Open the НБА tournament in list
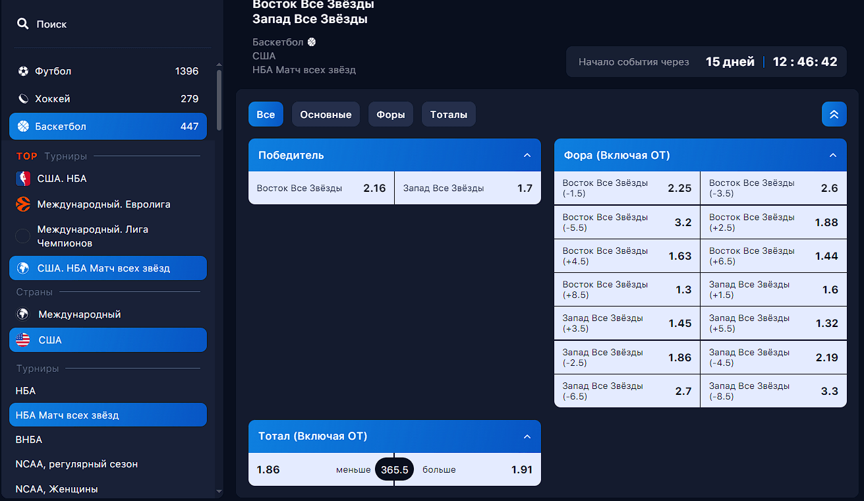The width and height of the screenshot is (864, 501). pyautogui.click(x=108, y=391)
